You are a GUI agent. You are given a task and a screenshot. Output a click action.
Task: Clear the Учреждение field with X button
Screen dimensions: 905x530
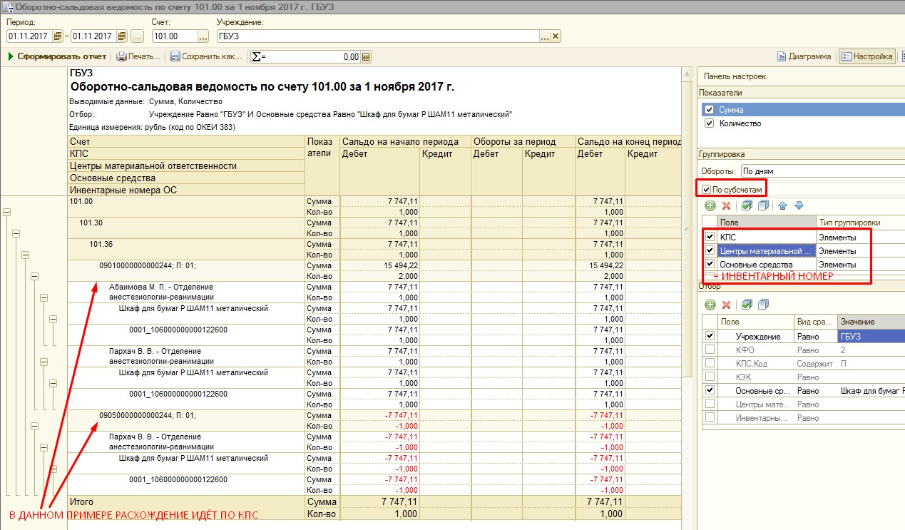point(556,36)
